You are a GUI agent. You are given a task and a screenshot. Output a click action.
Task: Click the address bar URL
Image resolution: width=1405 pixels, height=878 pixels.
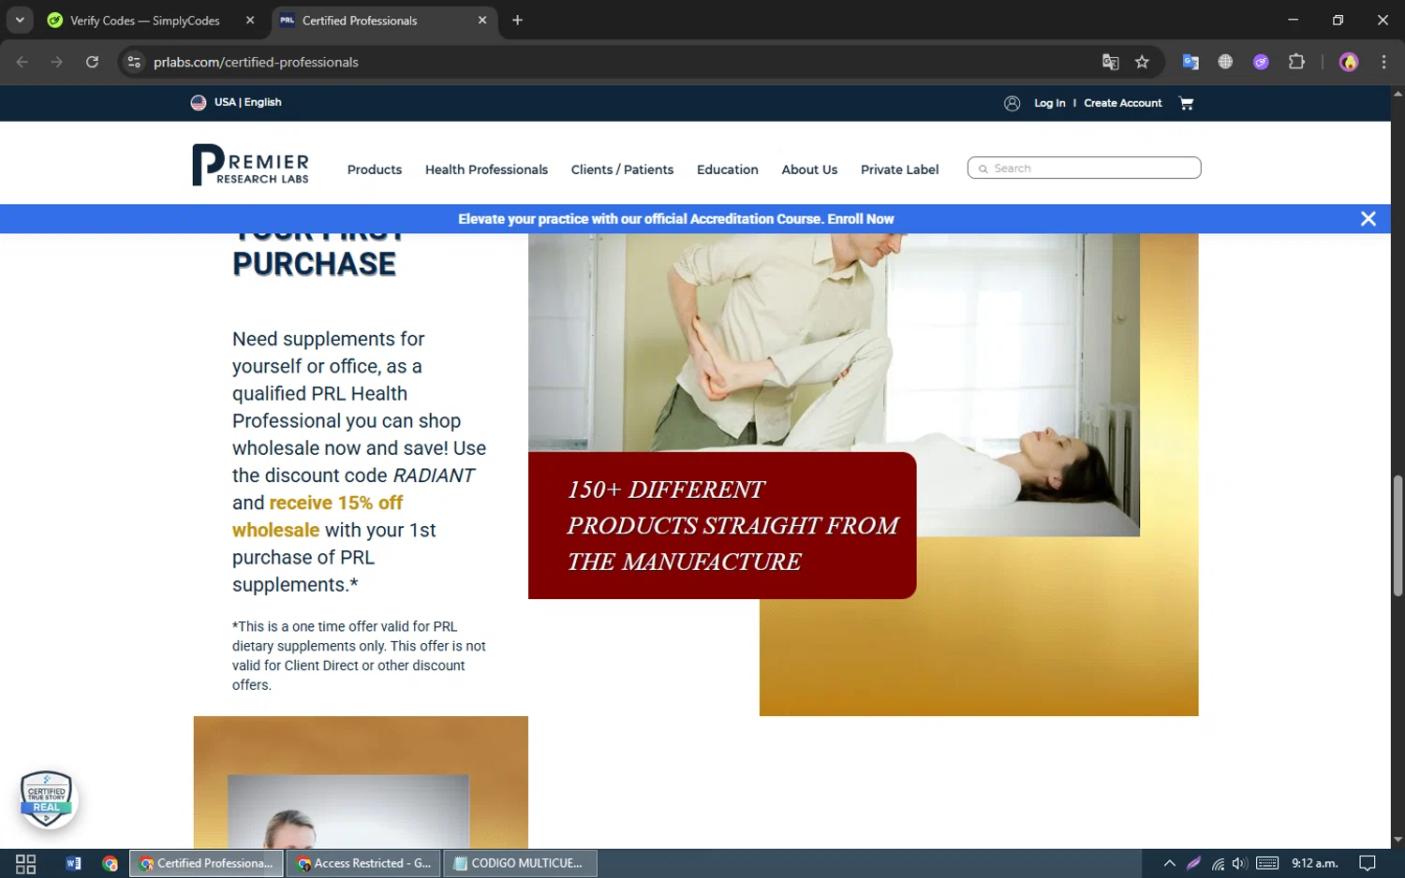click(256, 62)
